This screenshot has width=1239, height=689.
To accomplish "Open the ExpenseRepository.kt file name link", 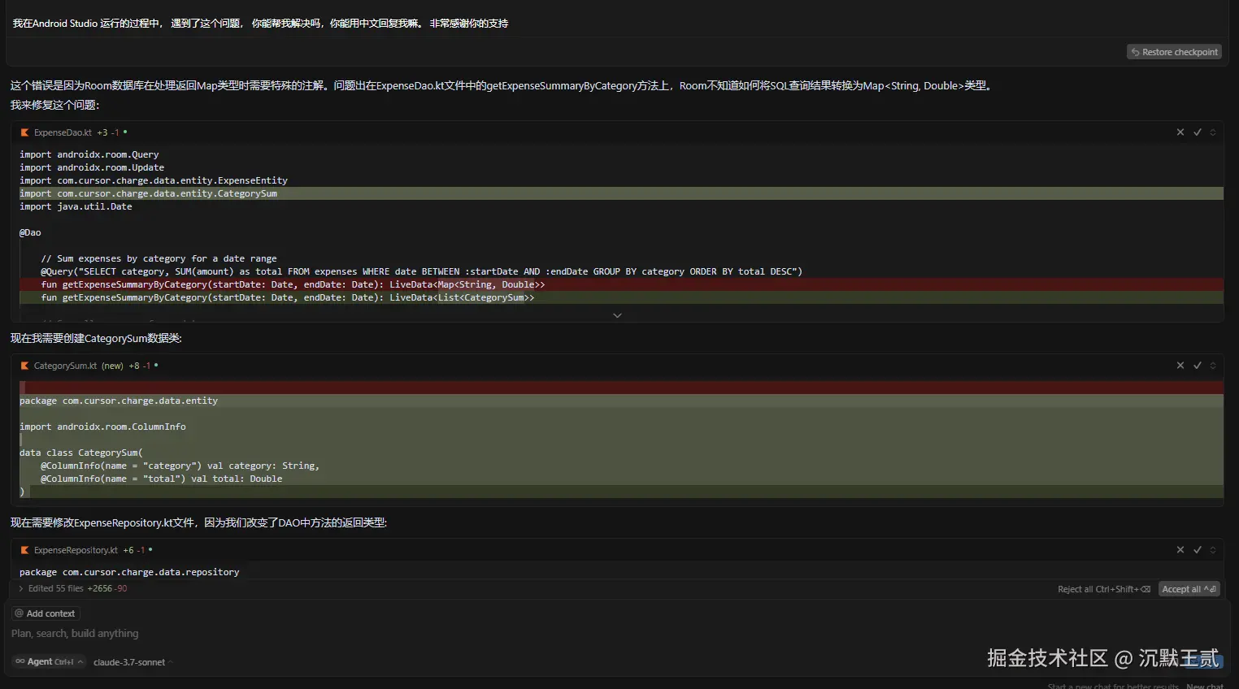I will point(76,550).
